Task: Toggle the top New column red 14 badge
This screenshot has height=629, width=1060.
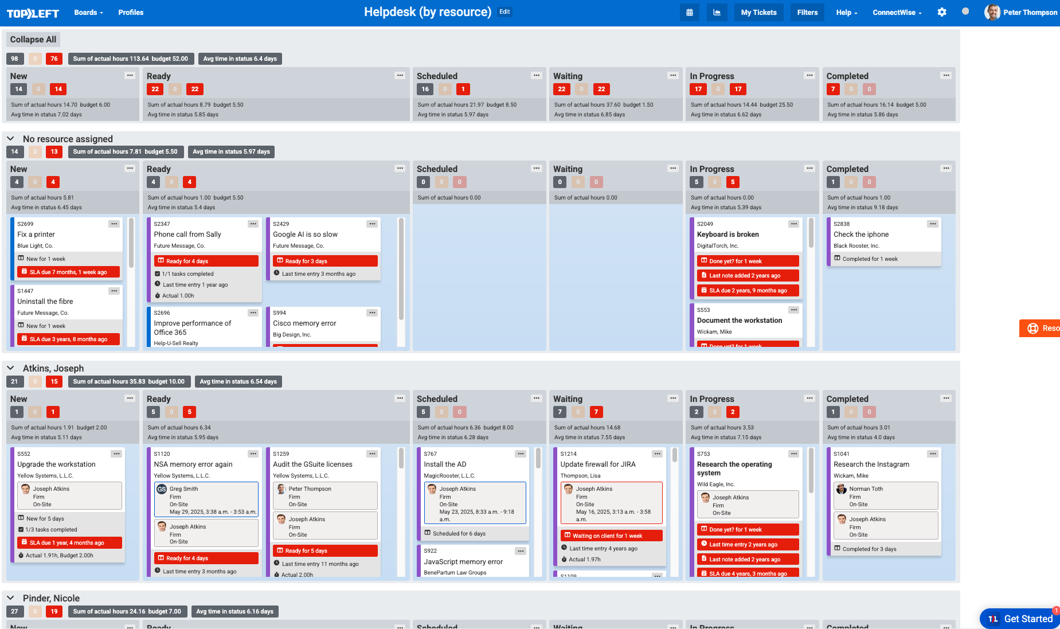Action: tap(58, 89)
